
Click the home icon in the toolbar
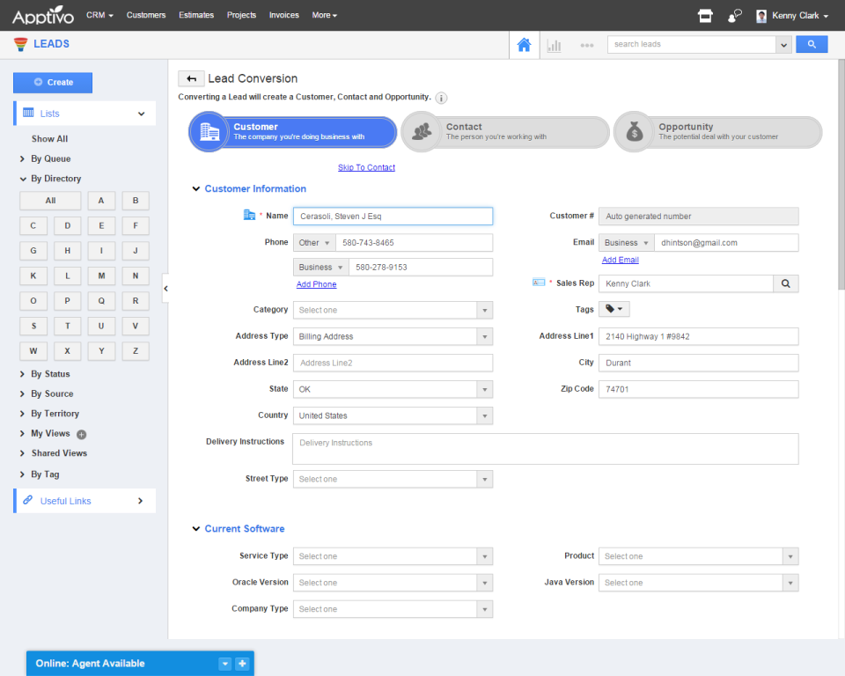click(x=523, y=43)
